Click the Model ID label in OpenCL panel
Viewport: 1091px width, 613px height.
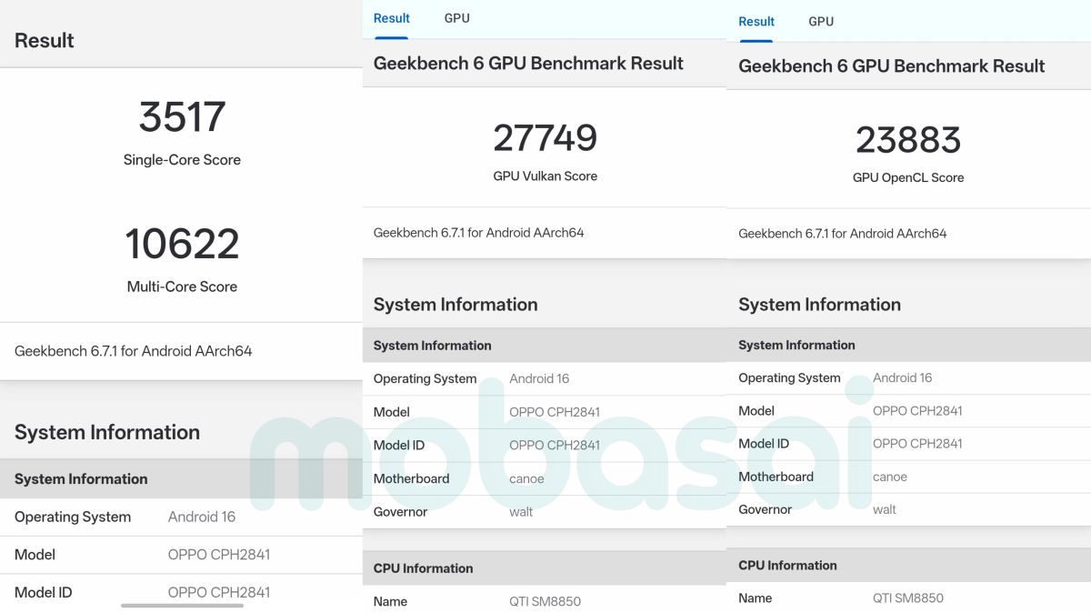[764, 444]
